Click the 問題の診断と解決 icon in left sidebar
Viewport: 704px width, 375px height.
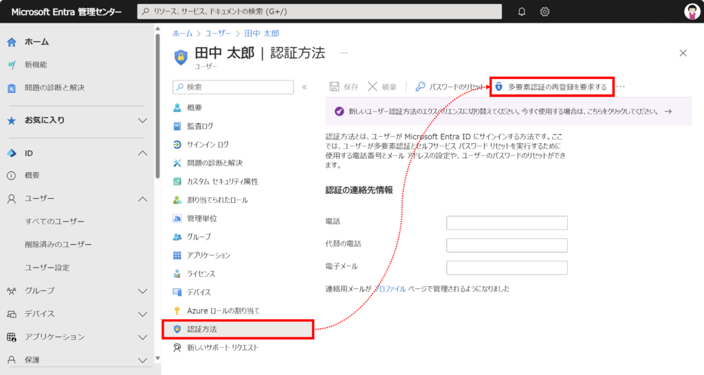click(x=12, y=88)
